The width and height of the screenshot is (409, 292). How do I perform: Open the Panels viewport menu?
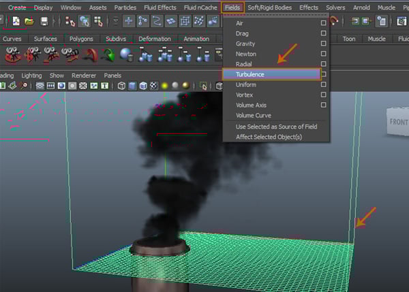tap(112, 76)
